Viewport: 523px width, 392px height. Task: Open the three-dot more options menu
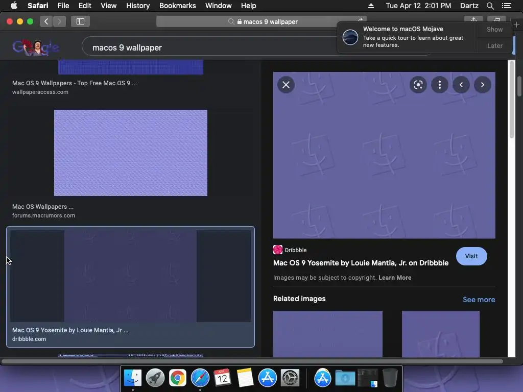(440, 85)
